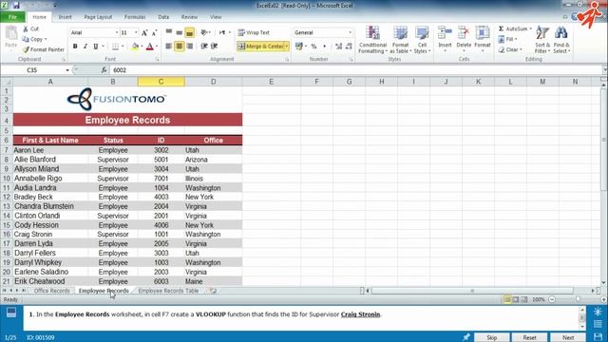
Task: Open Fill Color dropdown arrow
Action: coord(142,47)
